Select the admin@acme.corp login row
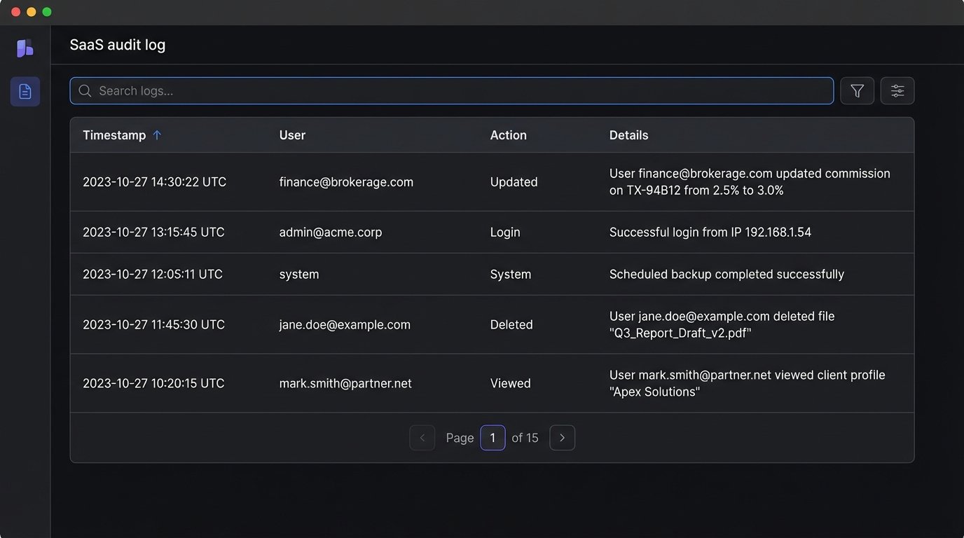Image resolution: width=964 pixels, height=538 pixels. pyautogui.click(x=331, y=233)
